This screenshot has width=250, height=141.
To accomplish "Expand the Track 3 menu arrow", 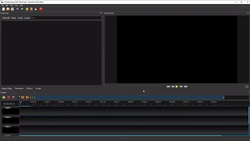I will [4, 127].
